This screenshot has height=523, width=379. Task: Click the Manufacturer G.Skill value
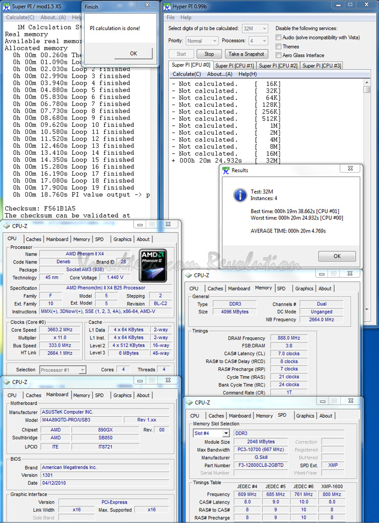(261, 457)
